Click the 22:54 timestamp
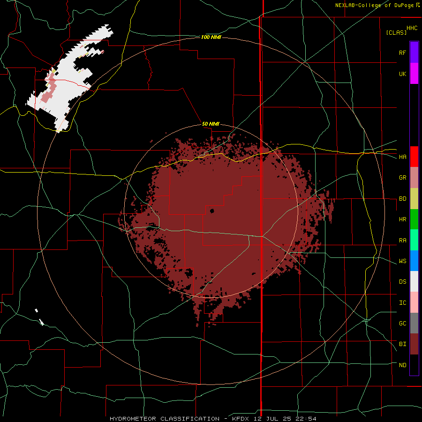Image resolution: width=422 pixels, height=422 pixels. [306, 419]
